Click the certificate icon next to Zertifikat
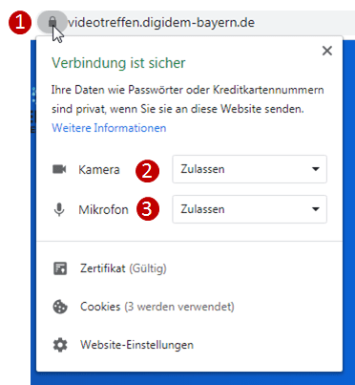This screenshot has width=355, height=385. point(60,268)
